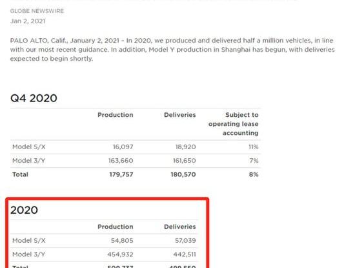This screenshot has height=268, width=355.
Task: Click the Q4 Production column header
Action: coord(116,115)
